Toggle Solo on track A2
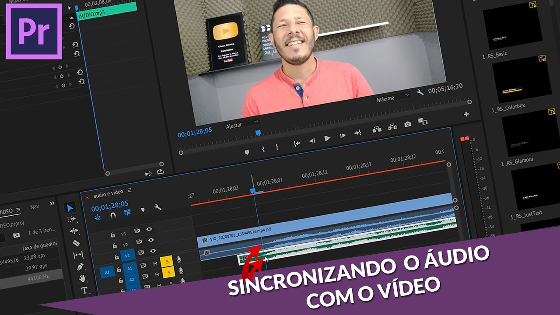The image size is (560, 315). click(168, 273)
